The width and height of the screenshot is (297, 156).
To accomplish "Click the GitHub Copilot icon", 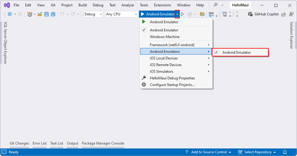I will 250,14.
